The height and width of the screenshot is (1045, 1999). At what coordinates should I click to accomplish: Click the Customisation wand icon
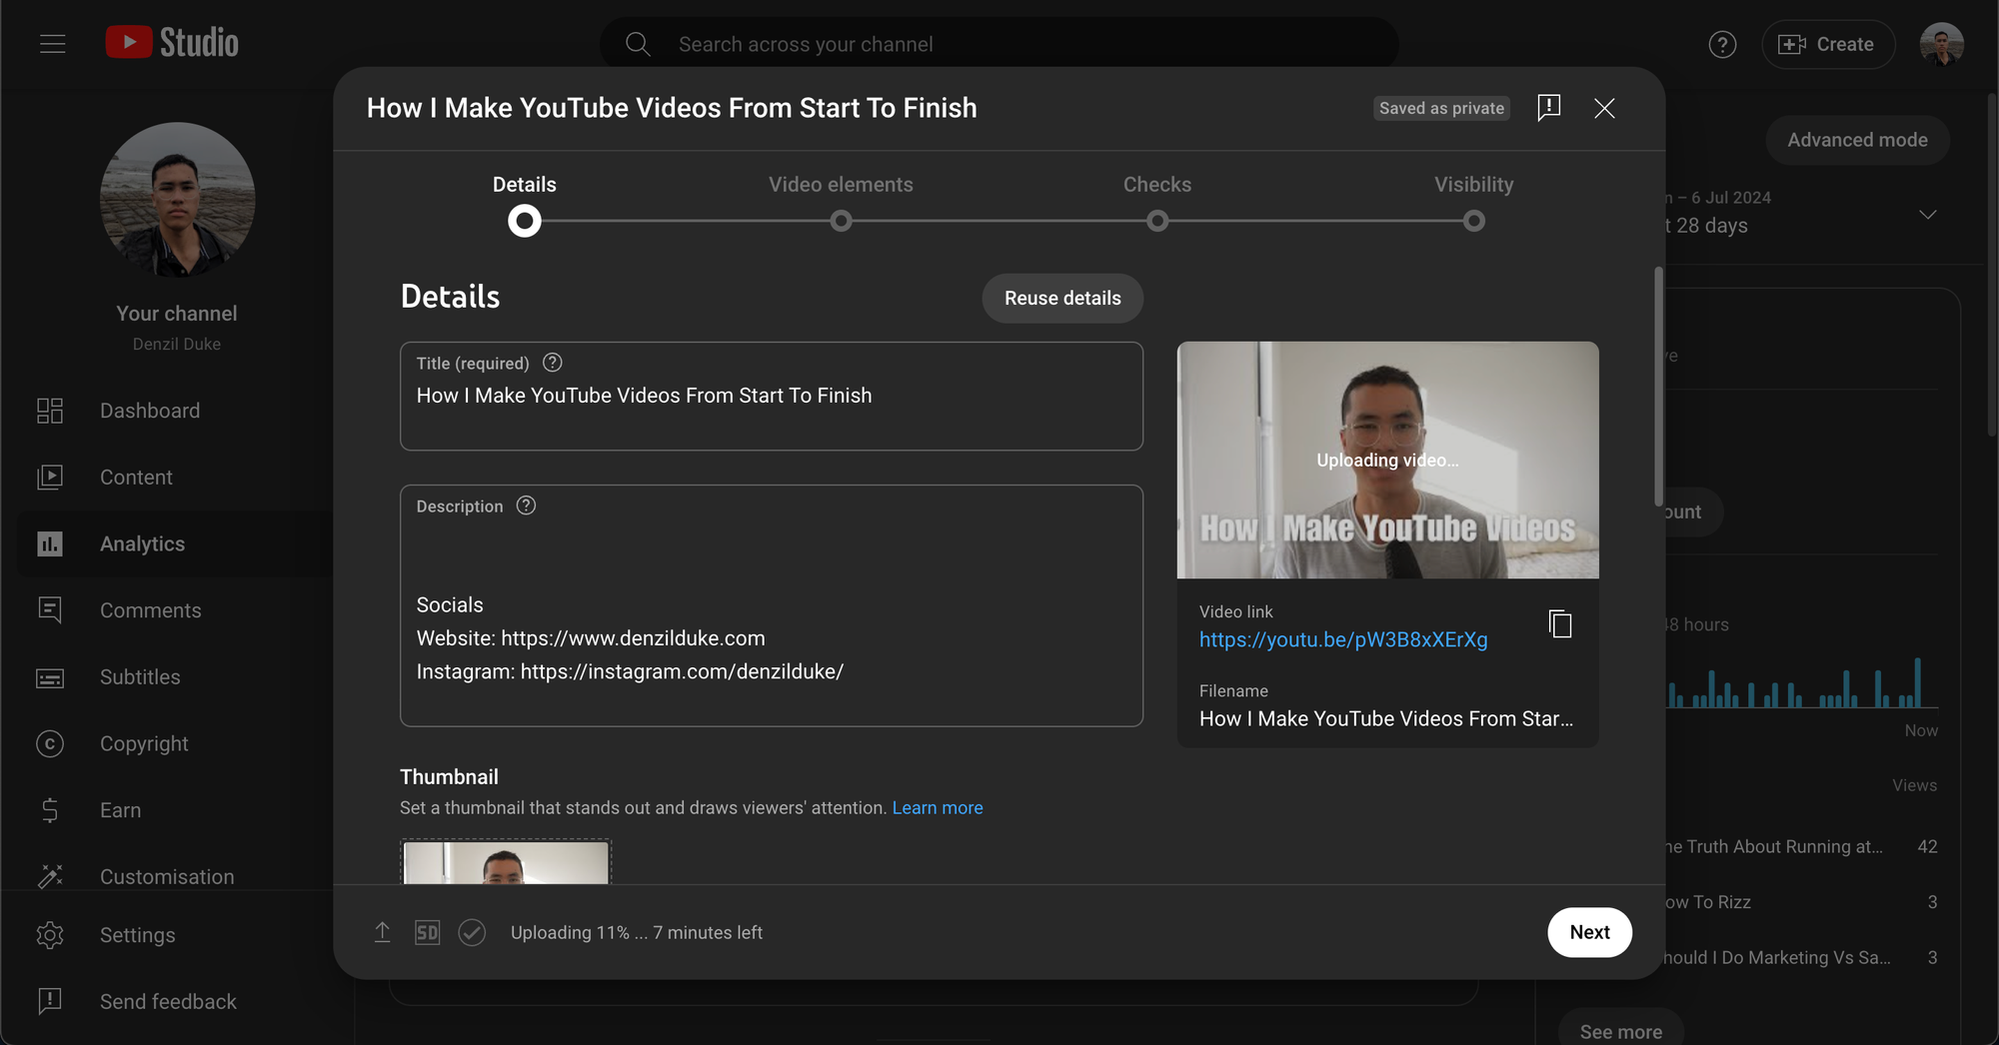(50, 876)
